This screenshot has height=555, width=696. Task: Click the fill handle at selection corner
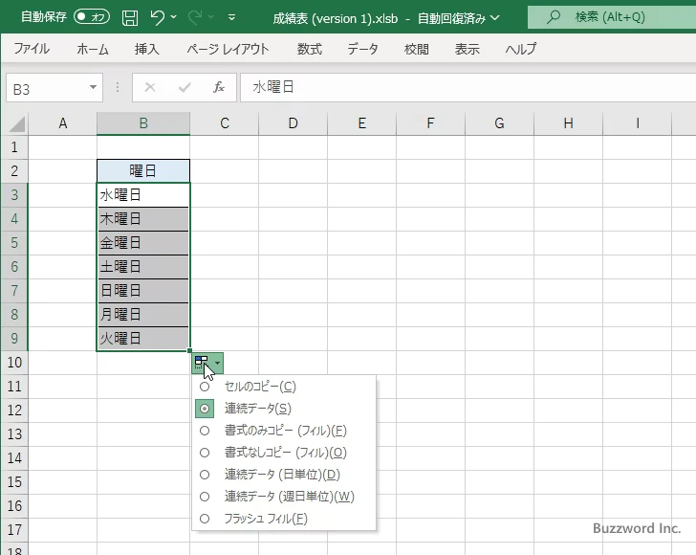[x=190, y=350]
